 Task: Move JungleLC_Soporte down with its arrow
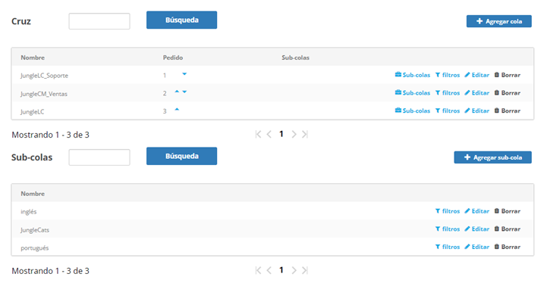[184, 74]
